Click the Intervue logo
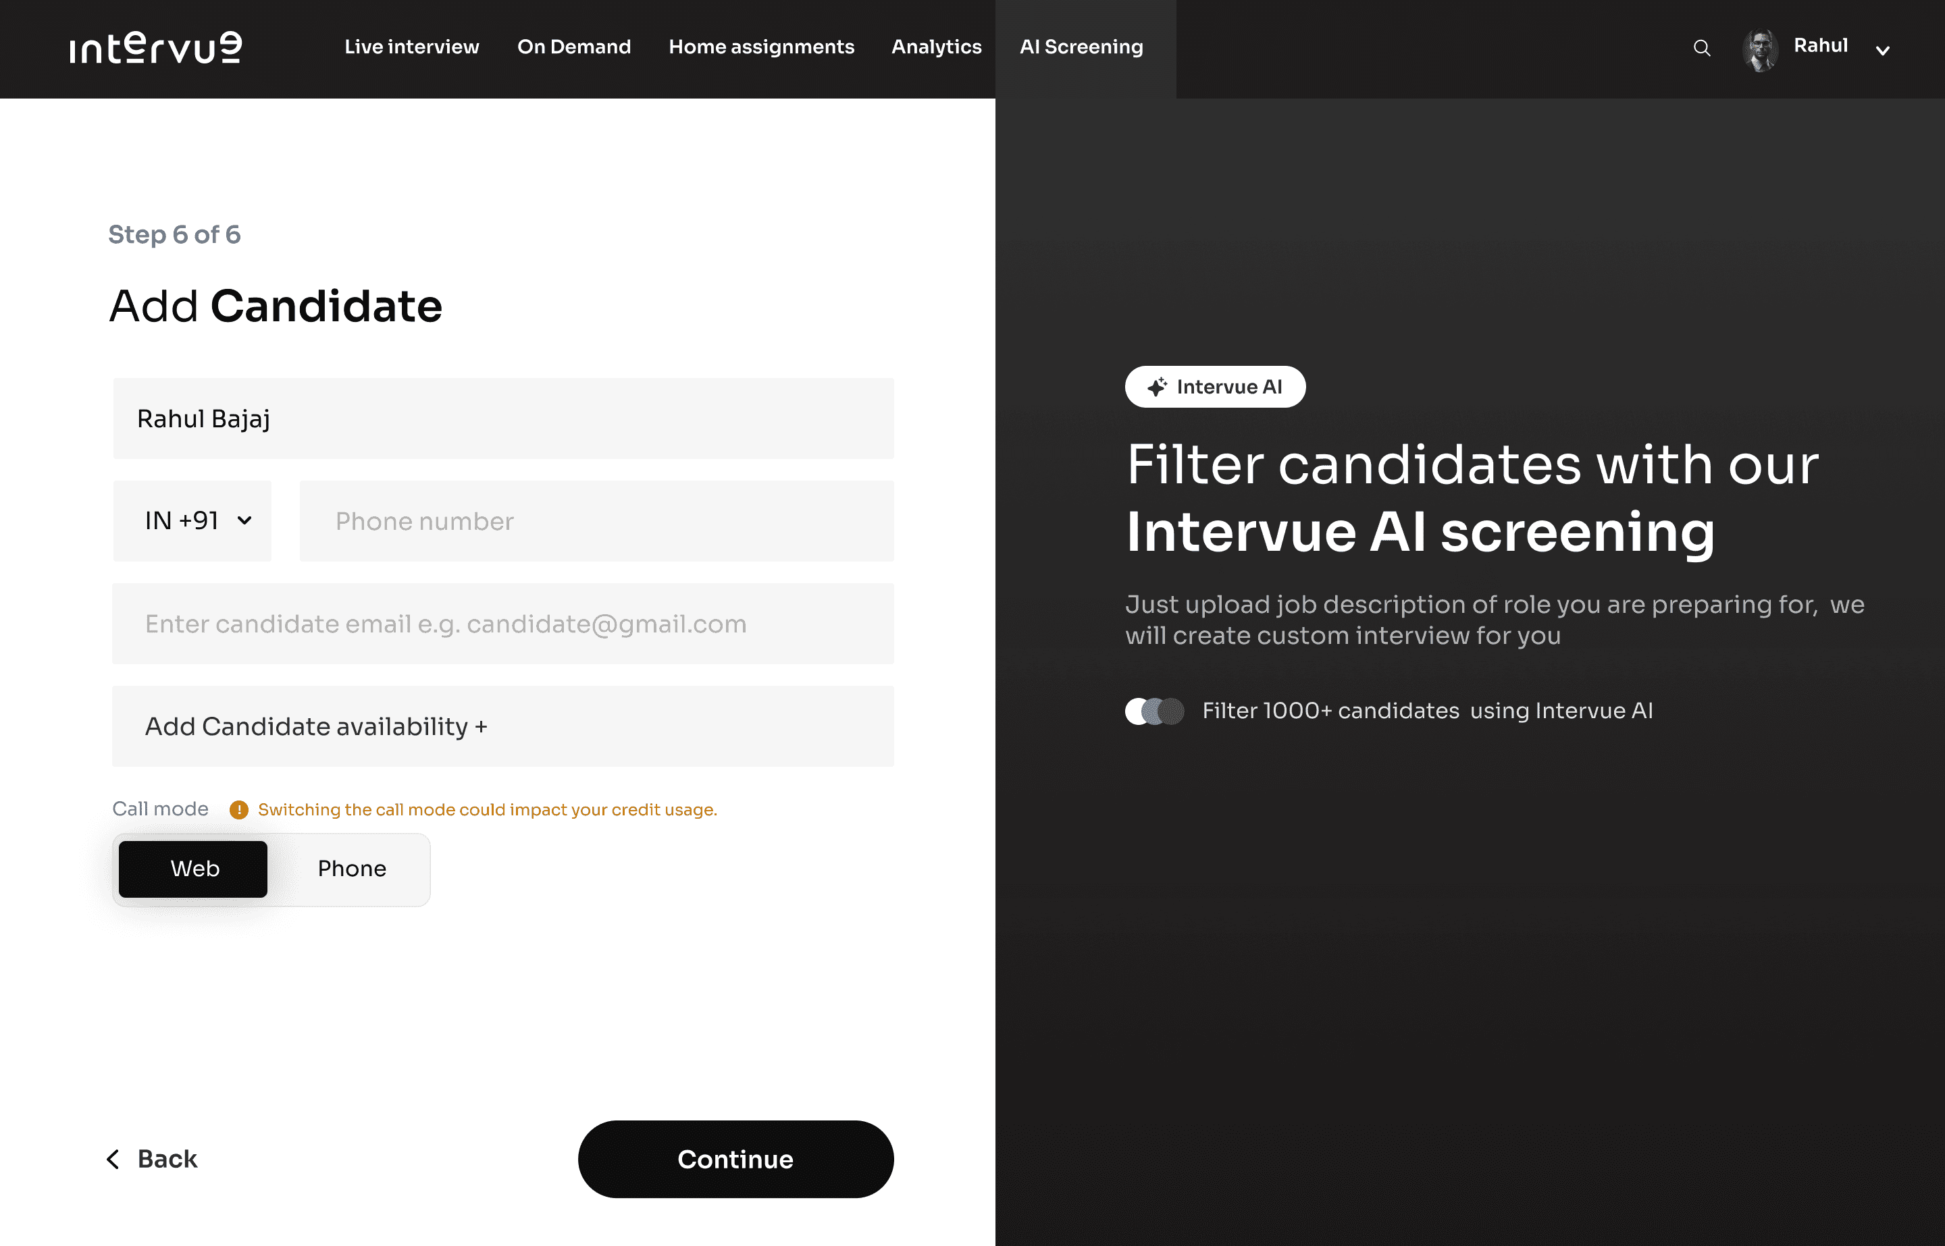1945x1246 pixels. (x=155, y=48)
